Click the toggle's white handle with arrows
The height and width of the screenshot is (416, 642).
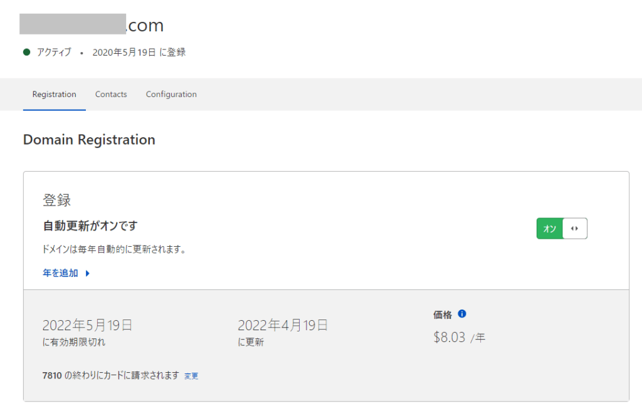point(574,229)
